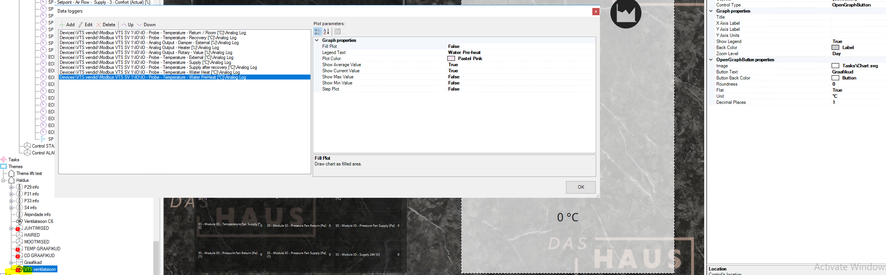This screenshot has width=886, height=275.
Task: Move logger Up in the list
Action: (127, 25)
